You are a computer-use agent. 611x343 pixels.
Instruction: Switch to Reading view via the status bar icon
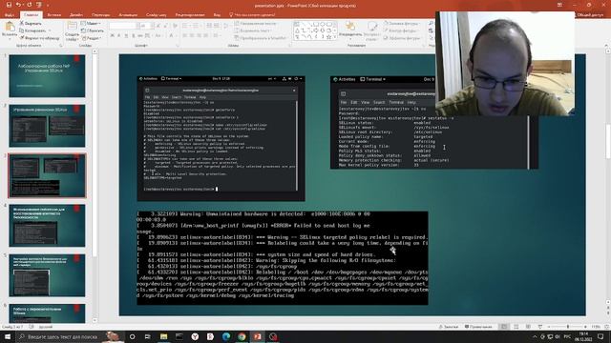coord(528,327)
